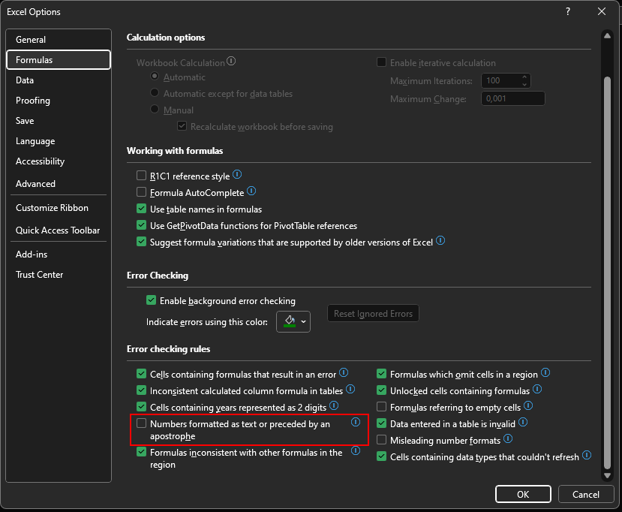The width and height of the screenshot is (622, 512).
Task: Select the Manual calculation radio button
Action: (x=155, y=110)
